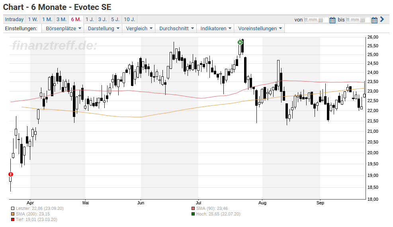The height and width of the screenshot is (227, 393).
Task: Select the 1 J. time range tab
Action: pyautogui.click(x=90, y=19)
